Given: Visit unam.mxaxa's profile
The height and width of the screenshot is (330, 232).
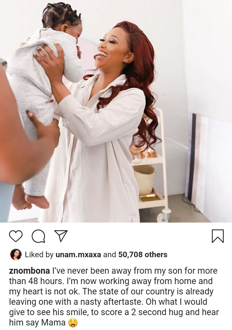Looking at the screenshot, I should click(x=78, y=255).
